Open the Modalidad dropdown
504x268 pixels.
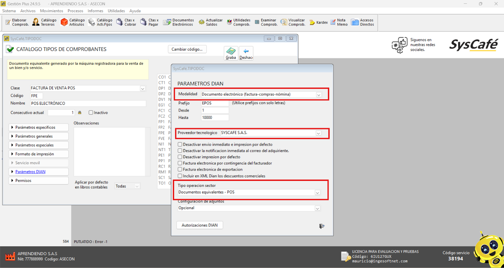[x=319, y=95]
